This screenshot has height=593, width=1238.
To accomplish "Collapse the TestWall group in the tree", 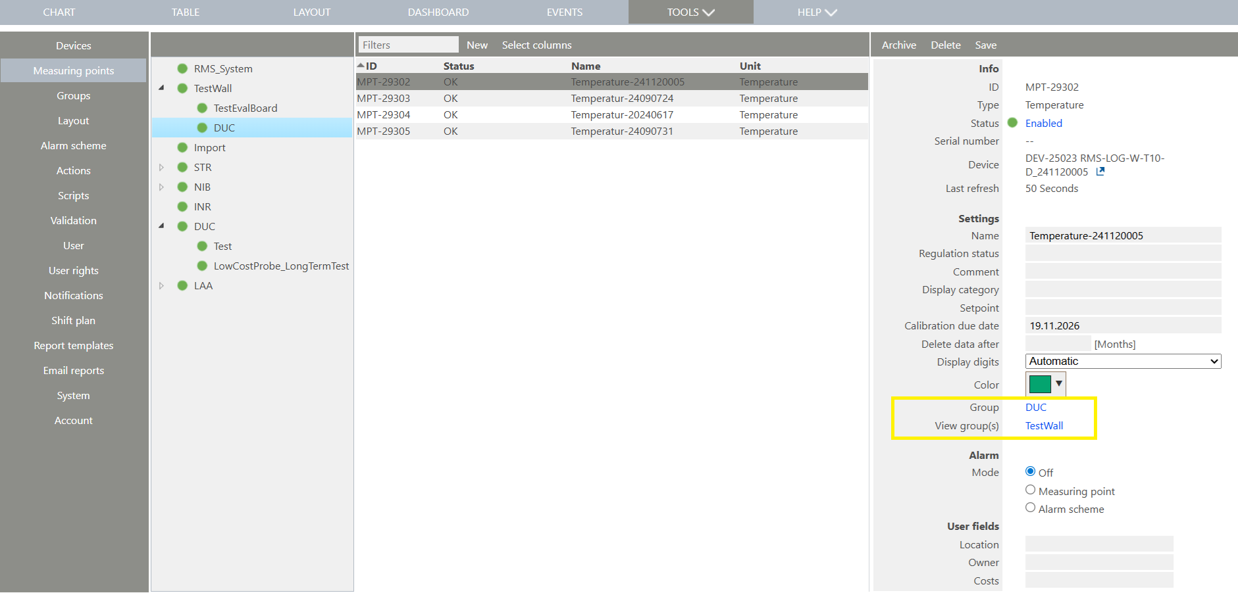I will click(162, 88).
